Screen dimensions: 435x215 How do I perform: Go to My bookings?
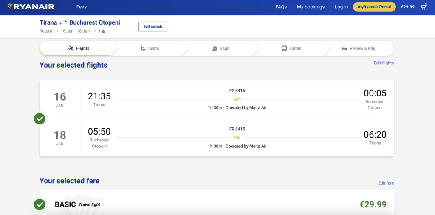311,7
